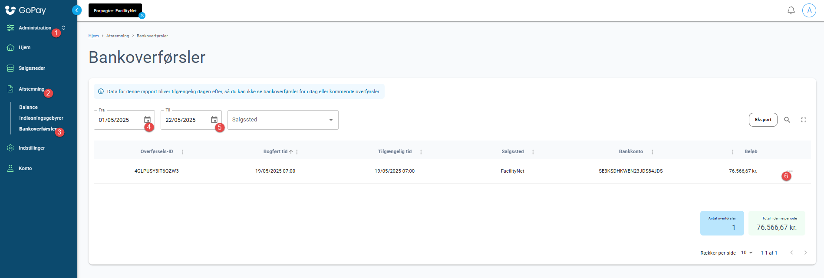Viewport: 824px width, 278px height.
Task: Click the Hjem house icon
Action: (x=10, y=47)
